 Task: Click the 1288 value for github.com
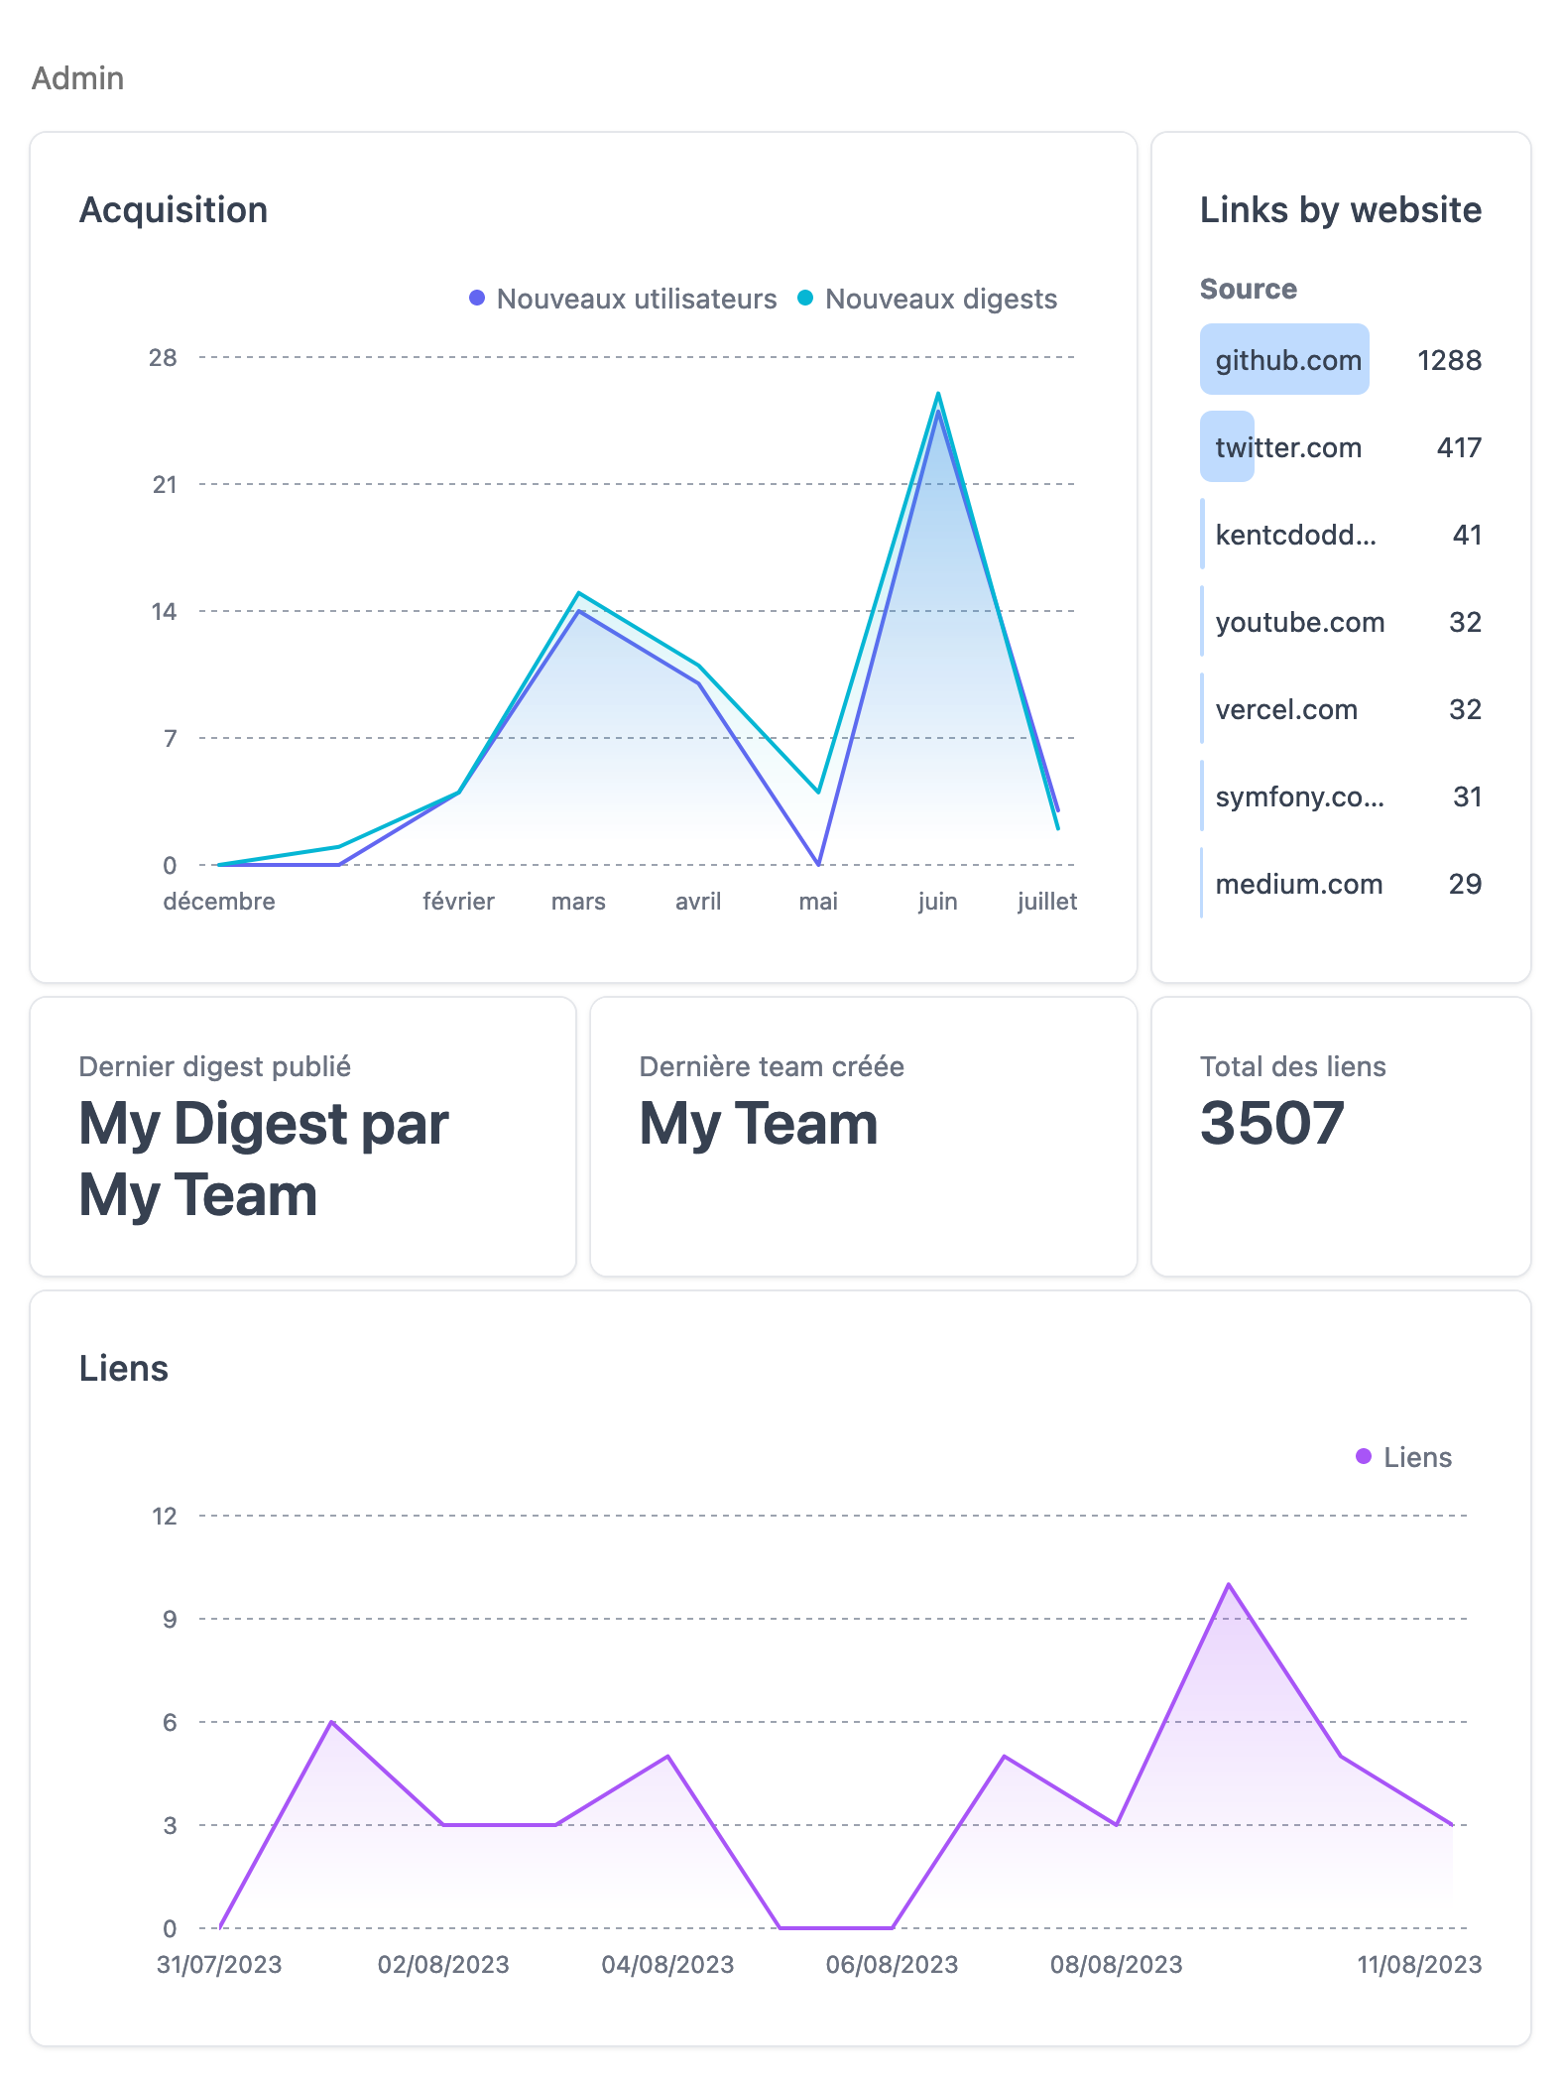point(1449,360)
